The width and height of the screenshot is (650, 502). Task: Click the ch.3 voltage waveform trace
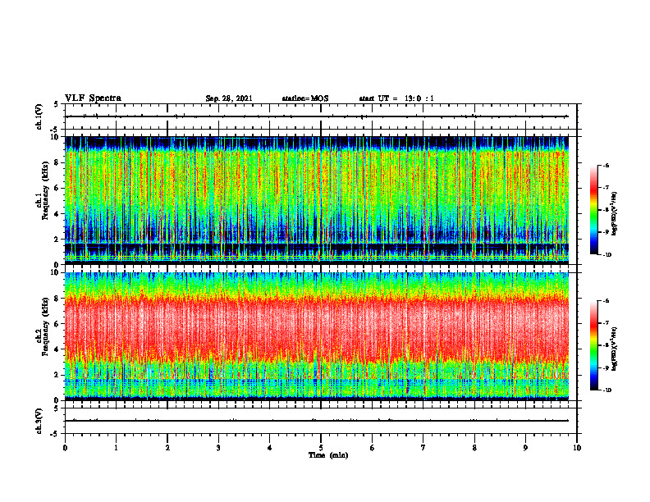[317, 421]
